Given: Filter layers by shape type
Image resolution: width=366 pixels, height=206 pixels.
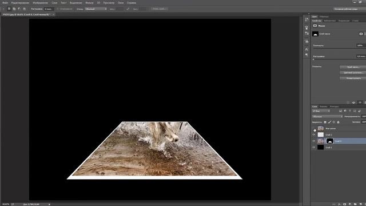Looking at the screenshot, I should (355, 111).
